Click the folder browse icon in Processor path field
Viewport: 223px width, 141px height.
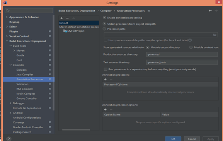coord(214,35)
